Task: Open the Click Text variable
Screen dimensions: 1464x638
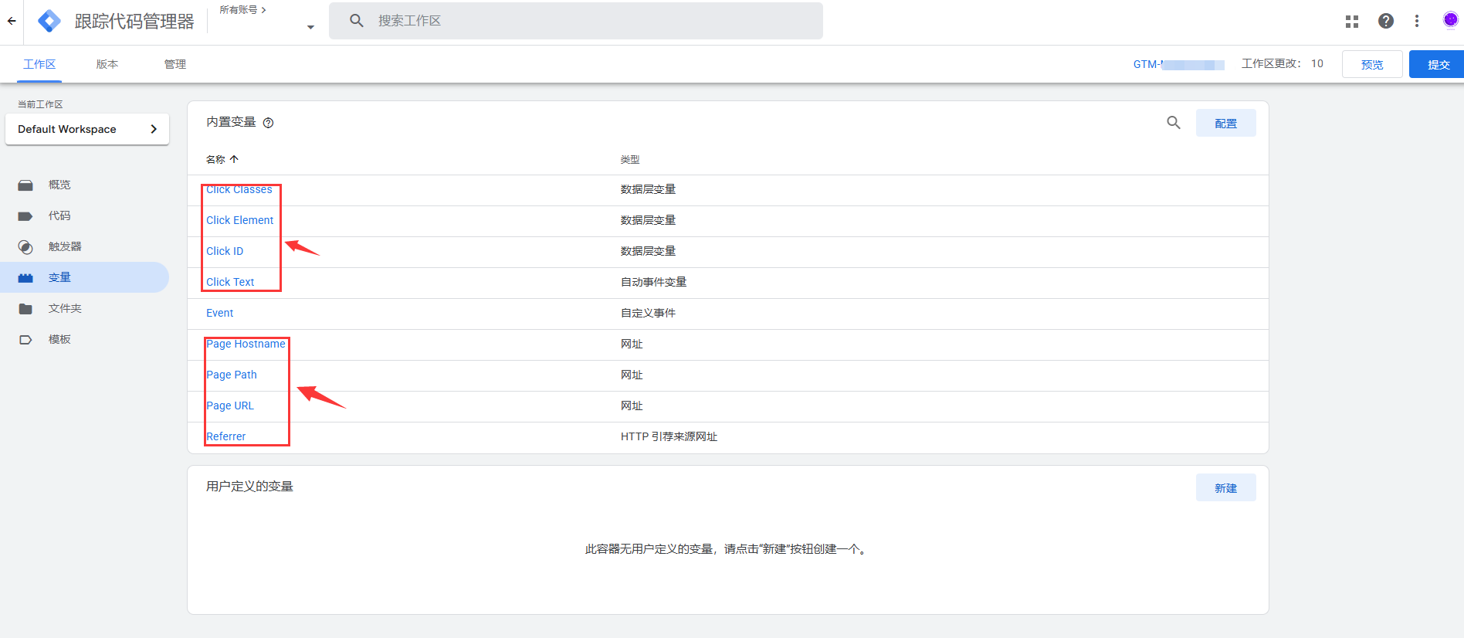Action: pyautogui.click(x=230, y=282)
